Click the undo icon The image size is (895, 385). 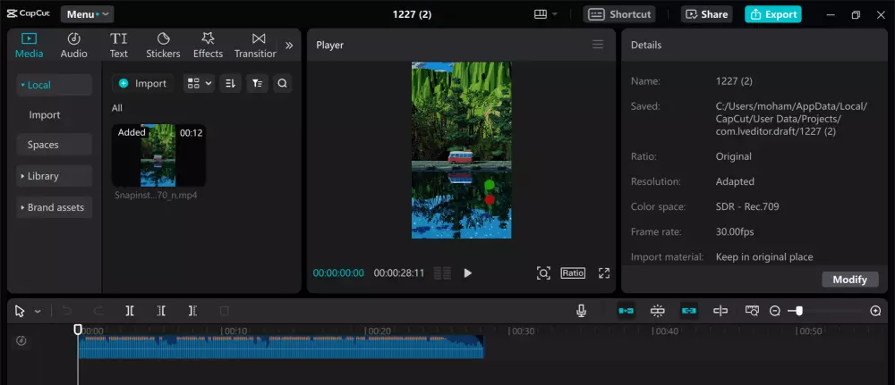[67, 311]
